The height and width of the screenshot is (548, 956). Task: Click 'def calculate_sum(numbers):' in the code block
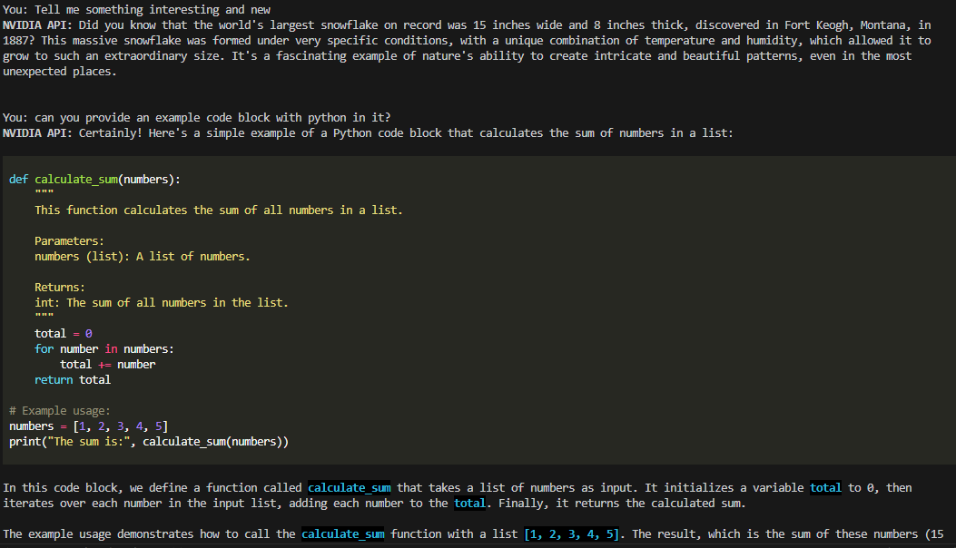pos(94,180)
